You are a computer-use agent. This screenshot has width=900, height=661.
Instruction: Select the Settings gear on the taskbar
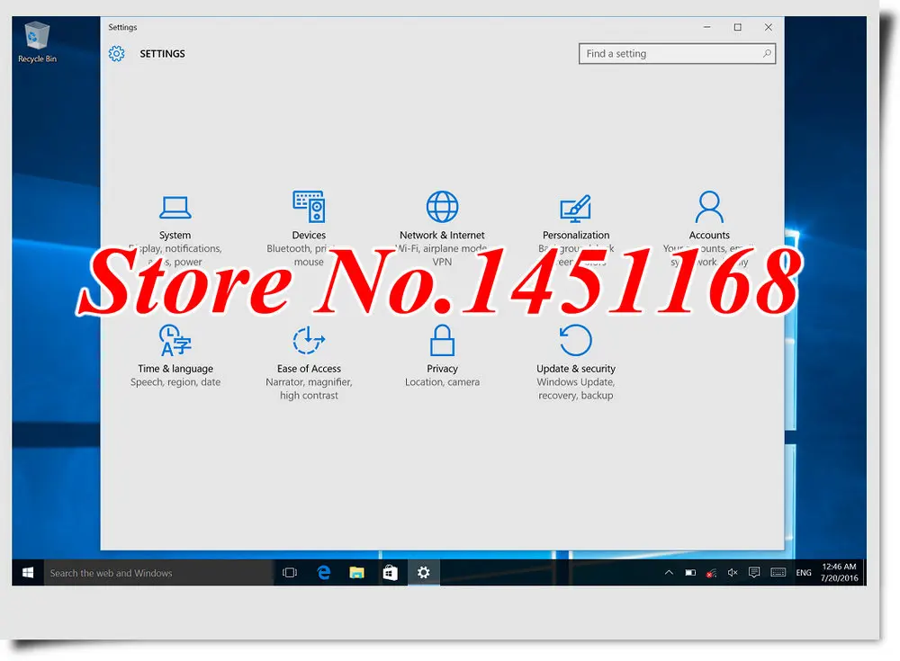coord(424,573)
